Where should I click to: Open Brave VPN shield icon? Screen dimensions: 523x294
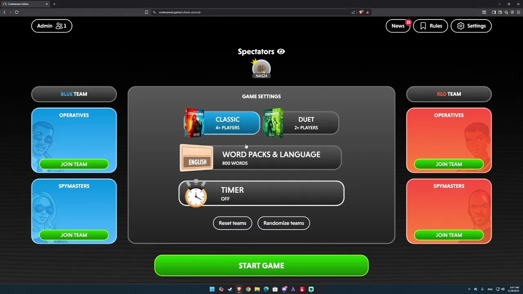click(x=512, y=12)
